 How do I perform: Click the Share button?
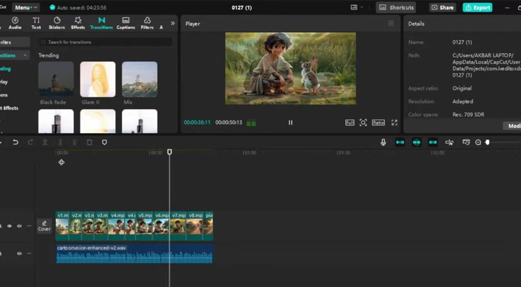pyautogui.click(x=442, y=7)
